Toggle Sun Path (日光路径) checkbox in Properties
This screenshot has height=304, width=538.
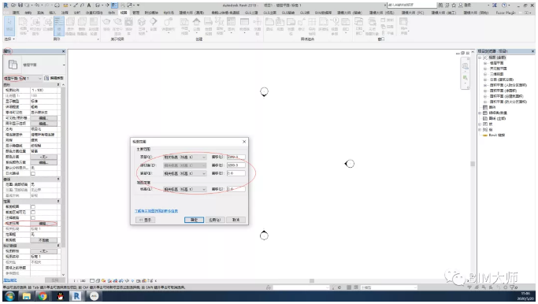point(33,173)
